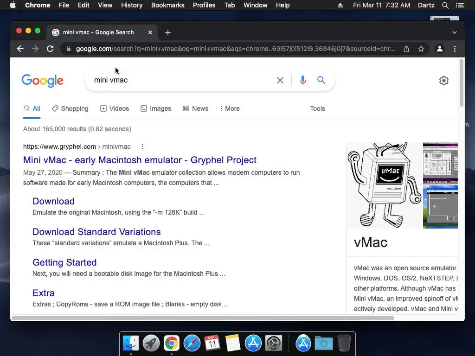475x356 pixels.
Task: Open the Window menu
Action: [x=255, y=5]
